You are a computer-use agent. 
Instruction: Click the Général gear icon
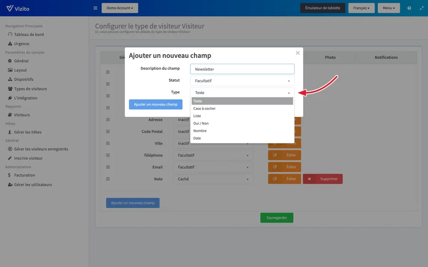10,61
